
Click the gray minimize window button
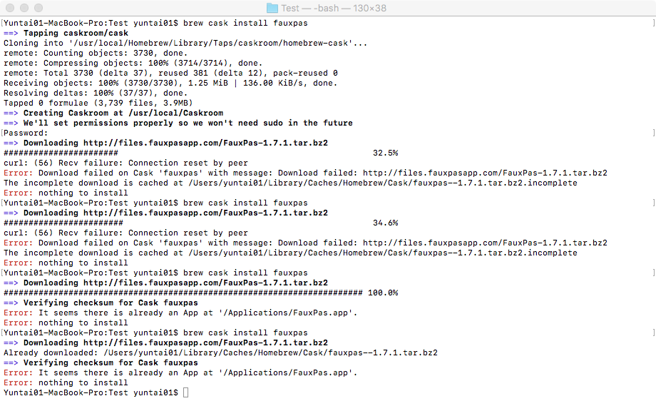pos(24,8)
